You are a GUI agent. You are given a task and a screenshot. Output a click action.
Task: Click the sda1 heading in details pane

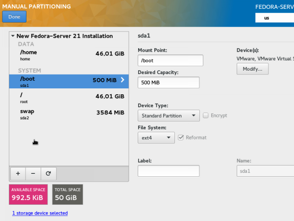144,36
